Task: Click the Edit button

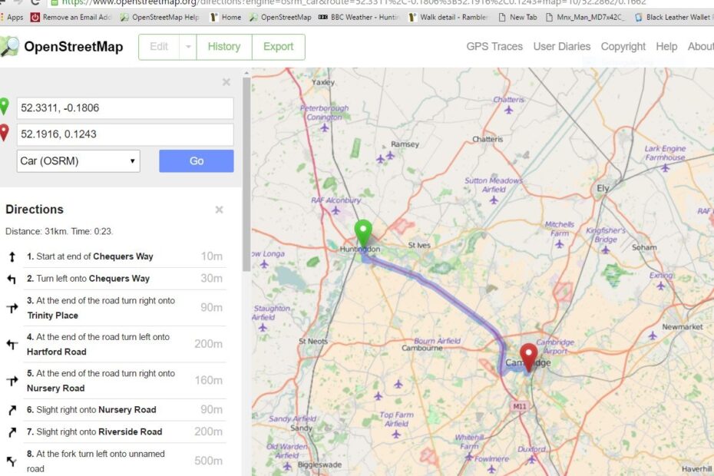Action: 159,47
